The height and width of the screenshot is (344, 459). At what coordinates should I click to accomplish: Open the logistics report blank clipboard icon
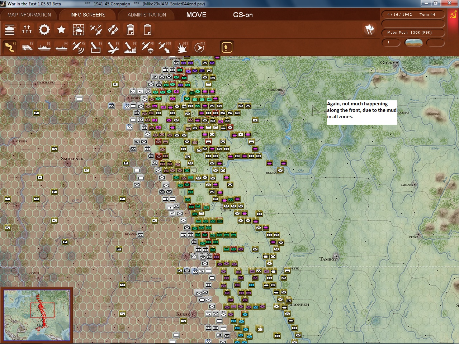tap(147, 30)
